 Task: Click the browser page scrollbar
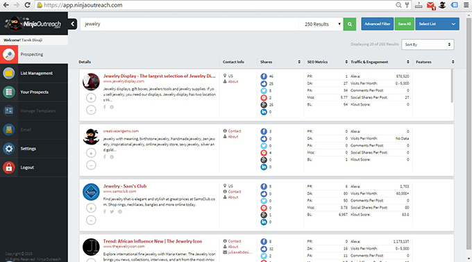pos(469,133)
